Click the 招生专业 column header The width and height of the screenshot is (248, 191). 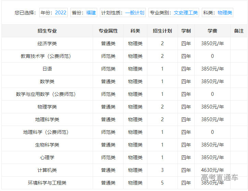pos(47,31)
